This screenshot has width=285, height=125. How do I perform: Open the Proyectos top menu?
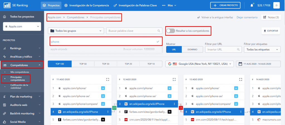(x=51, y=6)
